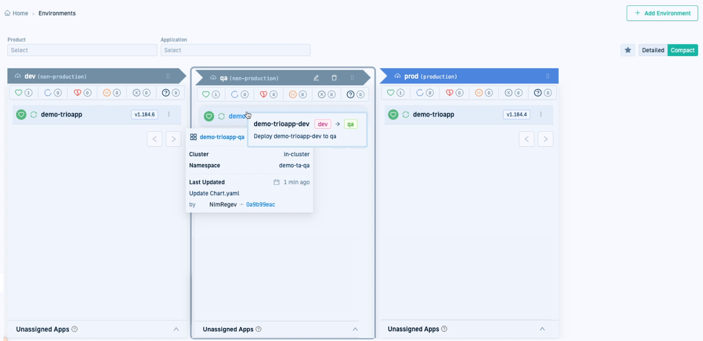Click the drag handle on prod environment header

tap(548, 76)
